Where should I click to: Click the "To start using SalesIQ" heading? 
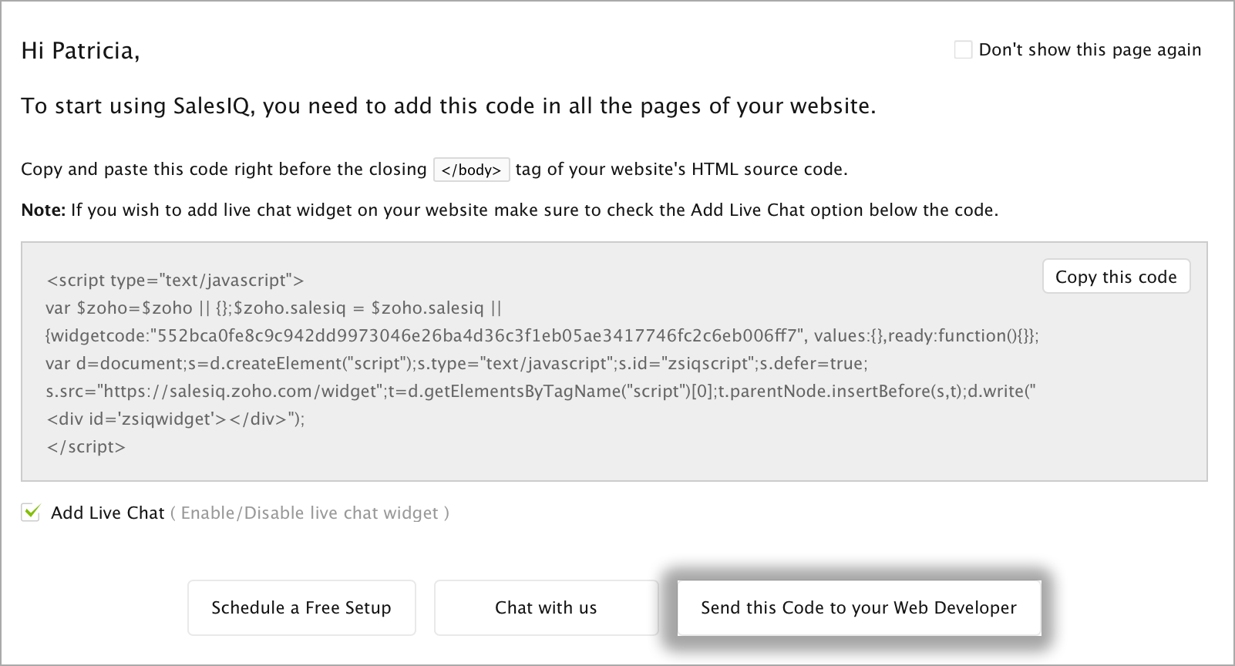click(449, 106)
